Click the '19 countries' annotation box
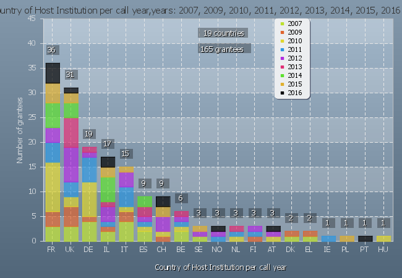 click(x=224, y=33)
